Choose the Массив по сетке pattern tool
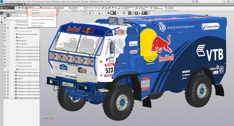This screenshot has height=126, width=234. pos(91,8)
